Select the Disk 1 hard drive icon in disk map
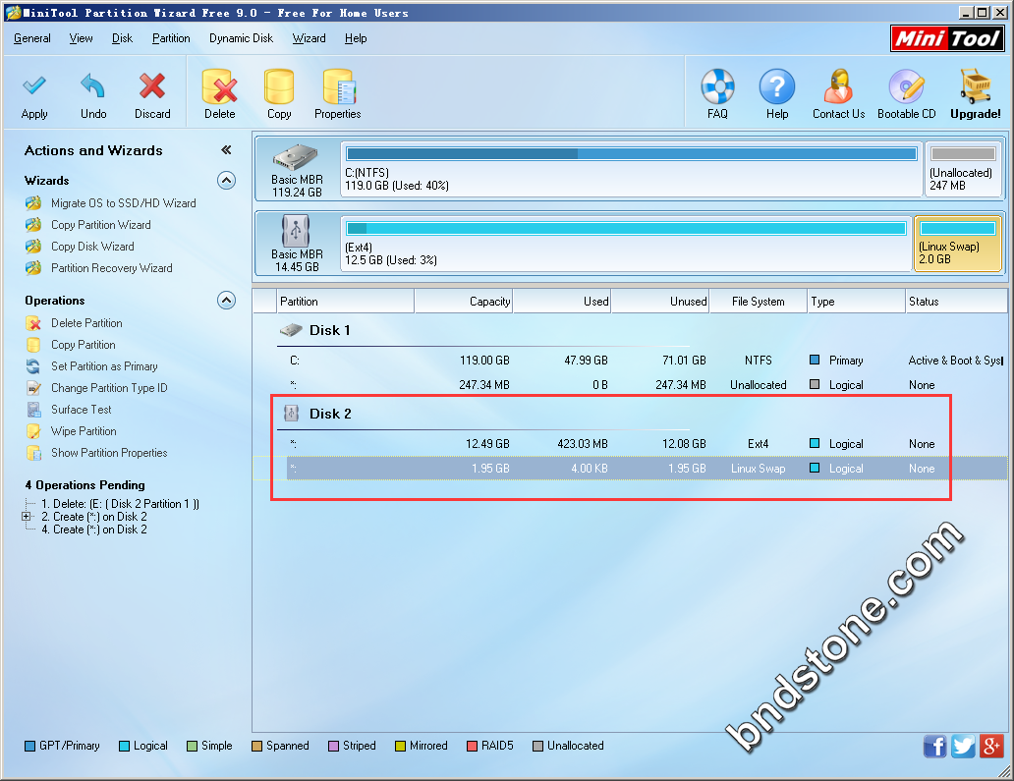Image resolution: width=1014 pixels, height=781 pixels. (x=296, y=158)
